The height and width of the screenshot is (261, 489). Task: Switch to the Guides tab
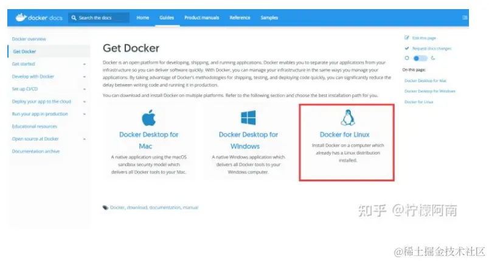[x=167, y=18]
